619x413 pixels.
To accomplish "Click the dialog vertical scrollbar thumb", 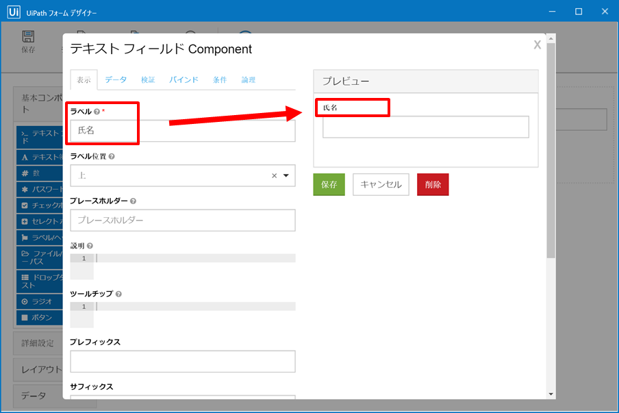I will point(551,150).
